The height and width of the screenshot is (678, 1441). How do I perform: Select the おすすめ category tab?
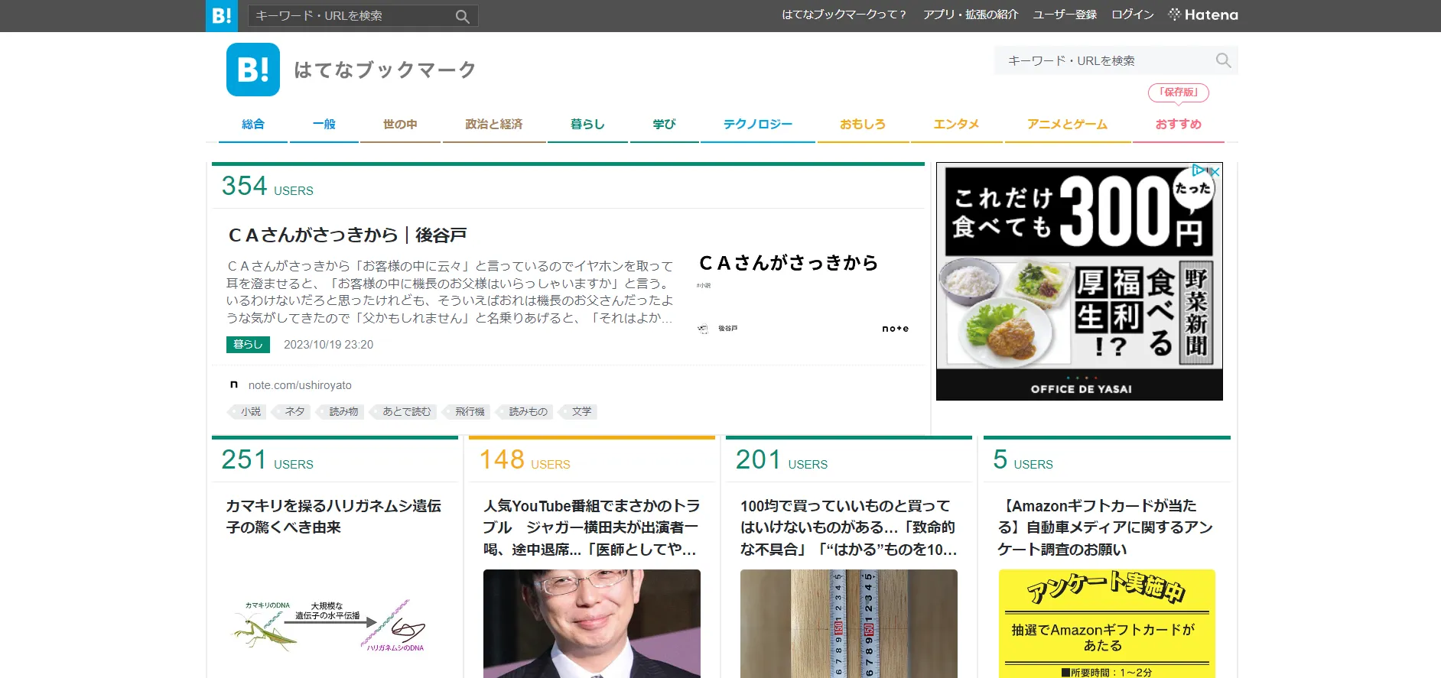tap(1179, 124)
